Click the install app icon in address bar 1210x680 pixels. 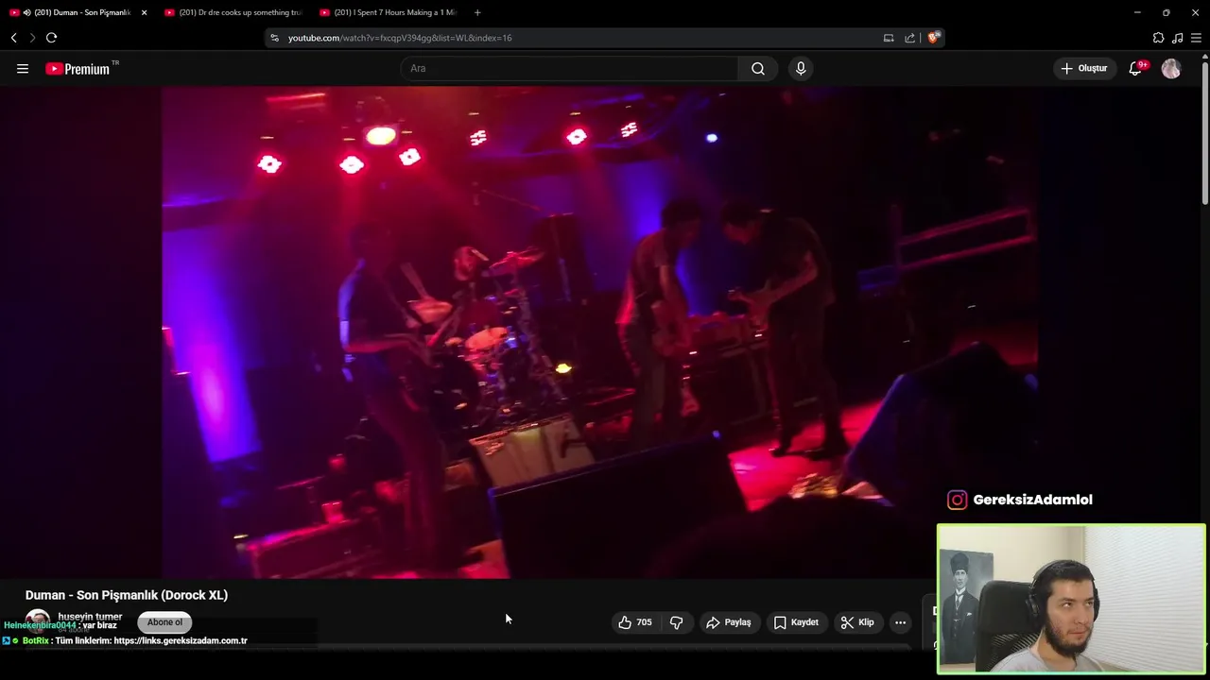[889, 38]
